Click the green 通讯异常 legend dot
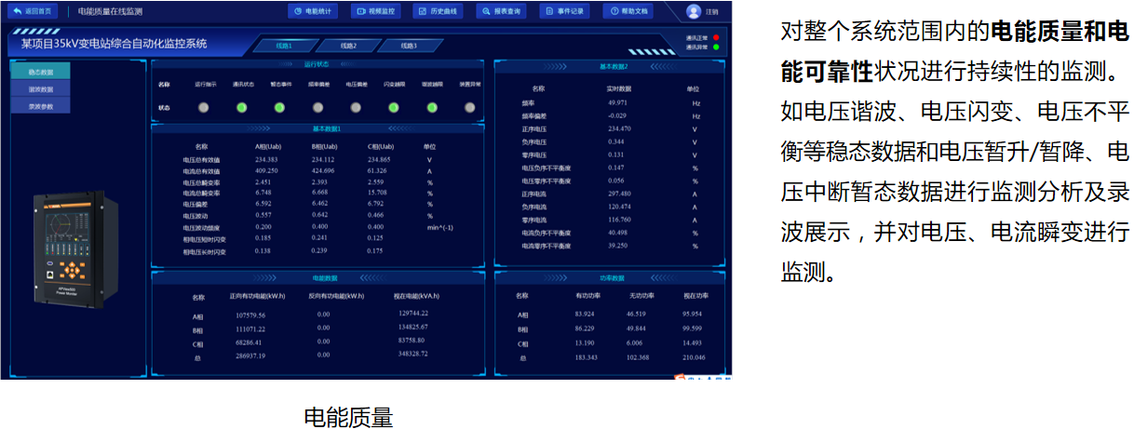 tap(716, 46)
